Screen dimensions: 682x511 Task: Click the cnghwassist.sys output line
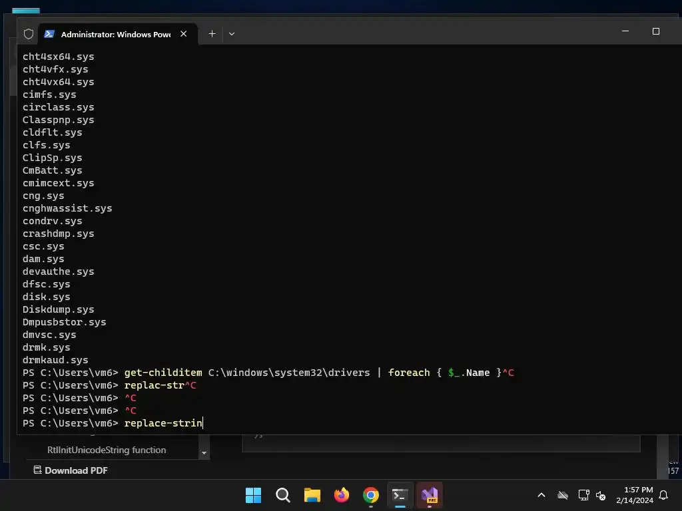[67, 208]
